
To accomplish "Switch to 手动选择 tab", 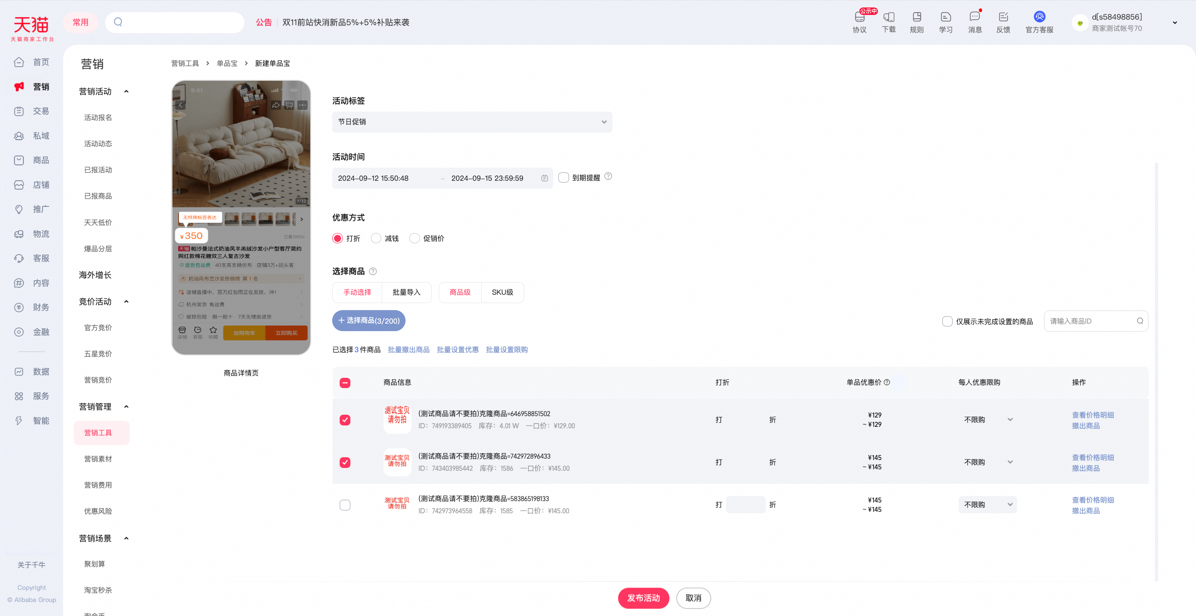I will pyautogui.click(x=357, y=292).
